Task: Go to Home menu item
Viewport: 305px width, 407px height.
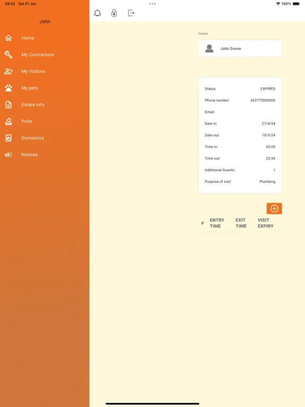Action: click(28, 38)
